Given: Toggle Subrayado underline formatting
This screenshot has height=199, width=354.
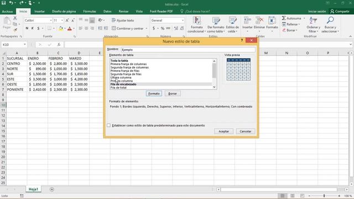Looking at the screenshot, I should click(38, 28).
